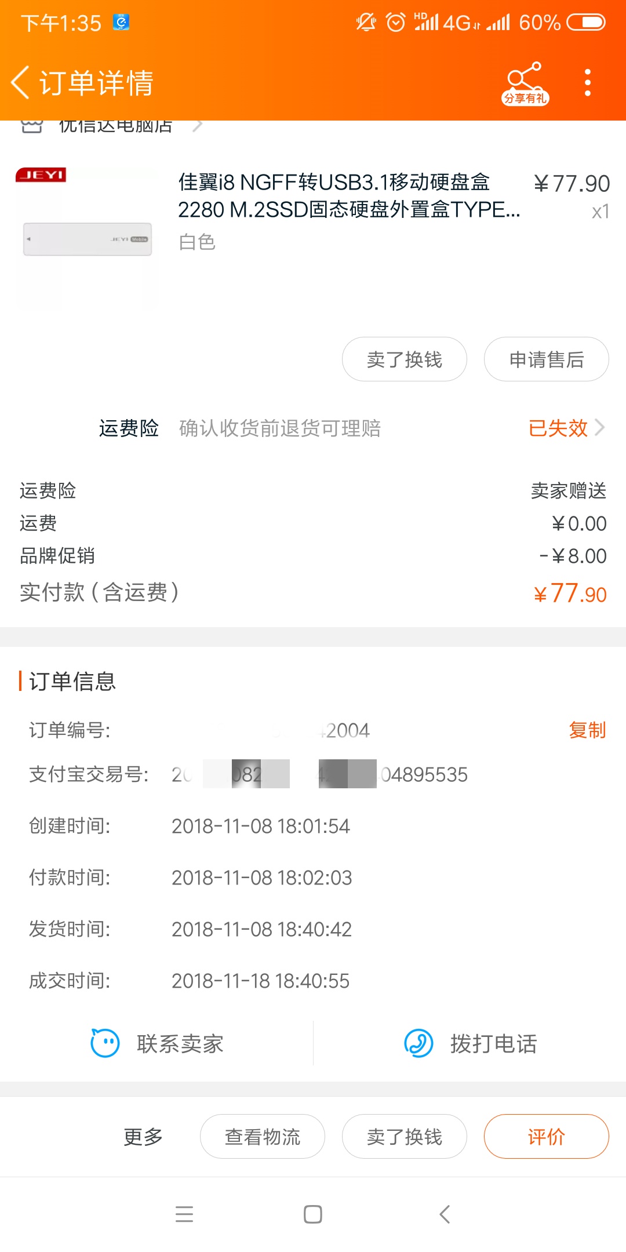
Task: Open 查看物流 logistics tracking
Action: click(x=262, y=1137)
